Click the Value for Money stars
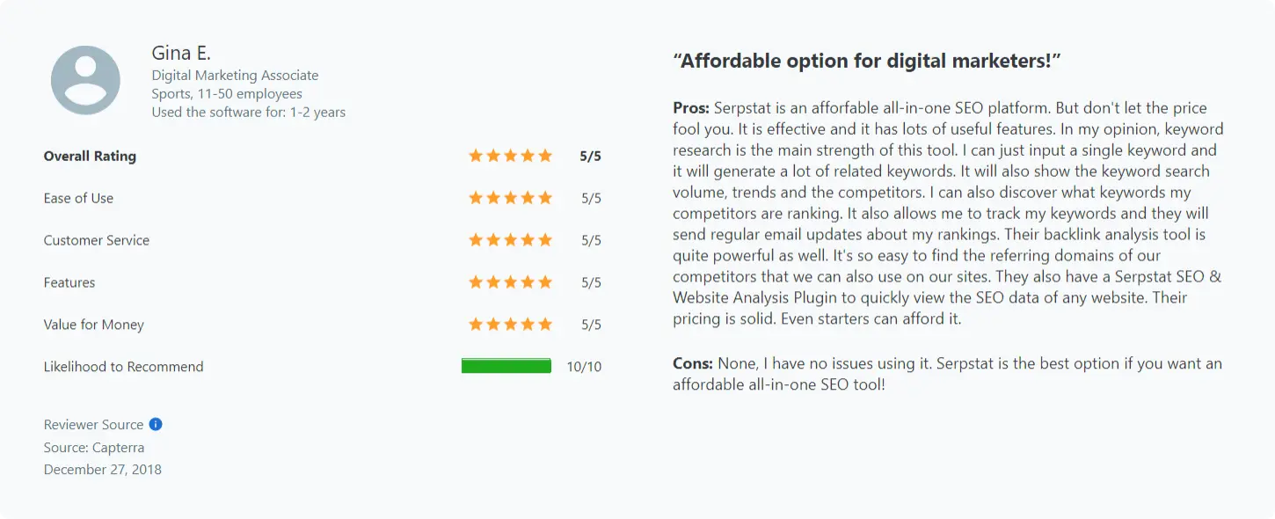 coord(510,325)
